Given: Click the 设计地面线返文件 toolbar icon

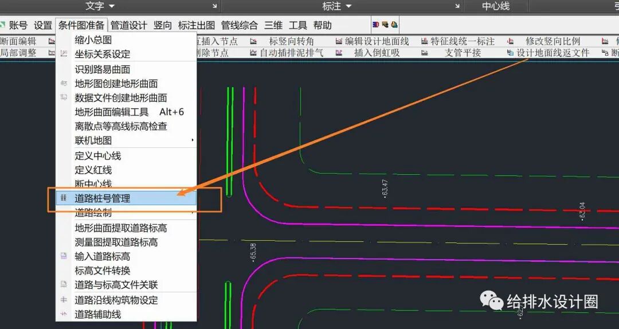Looking at the screenshot, I should (x=511, y=53).
